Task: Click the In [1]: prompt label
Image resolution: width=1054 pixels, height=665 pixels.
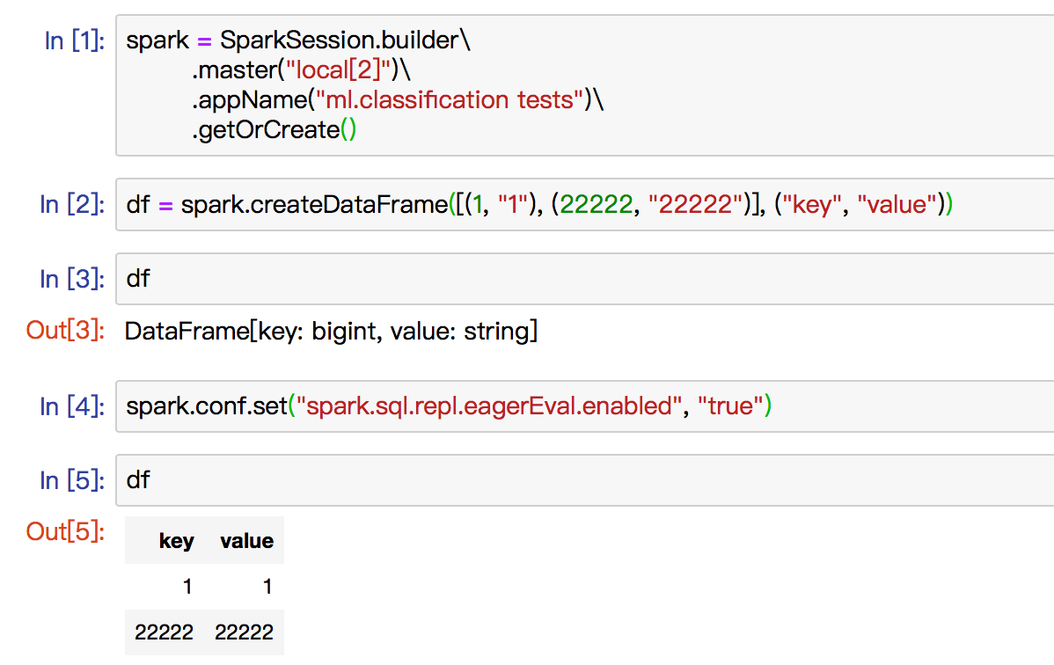Action: pos(75,41)
